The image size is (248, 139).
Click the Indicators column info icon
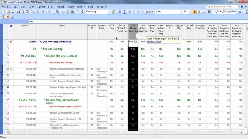11,26
